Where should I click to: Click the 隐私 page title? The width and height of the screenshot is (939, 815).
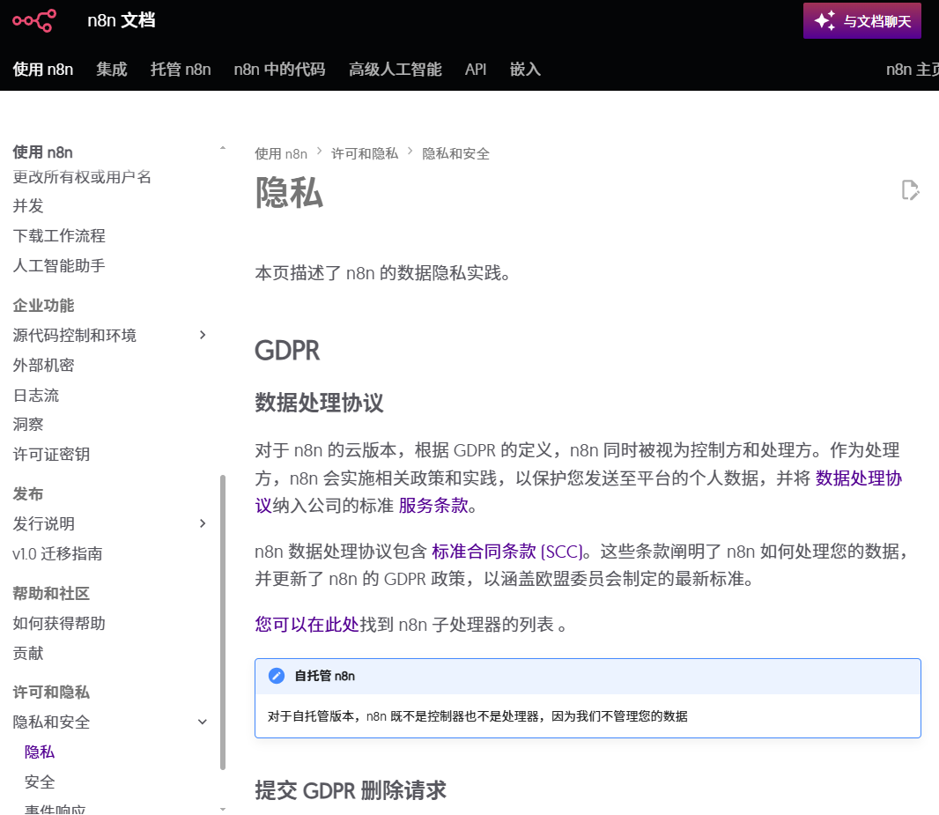click(x=289, y=193)
